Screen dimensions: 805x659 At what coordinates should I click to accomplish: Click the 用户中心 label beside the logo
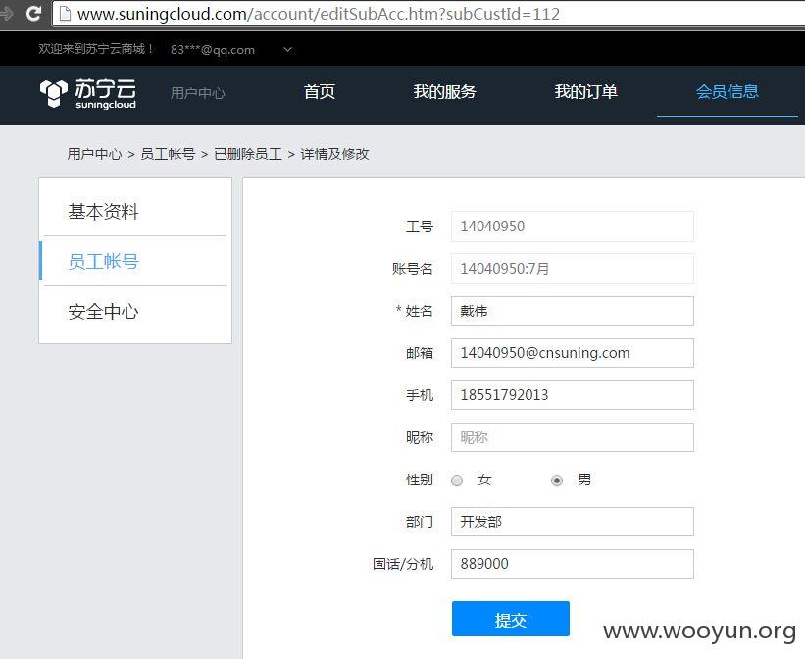pos(198,93)
